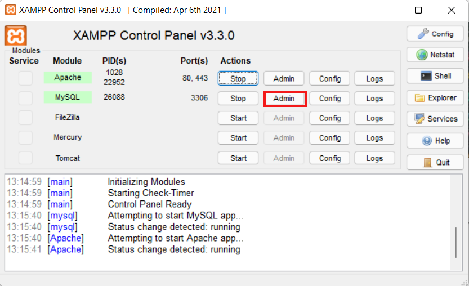Screen dimensions: 469x286
Task: Stop the Apache module
Action: pos(238,78)
